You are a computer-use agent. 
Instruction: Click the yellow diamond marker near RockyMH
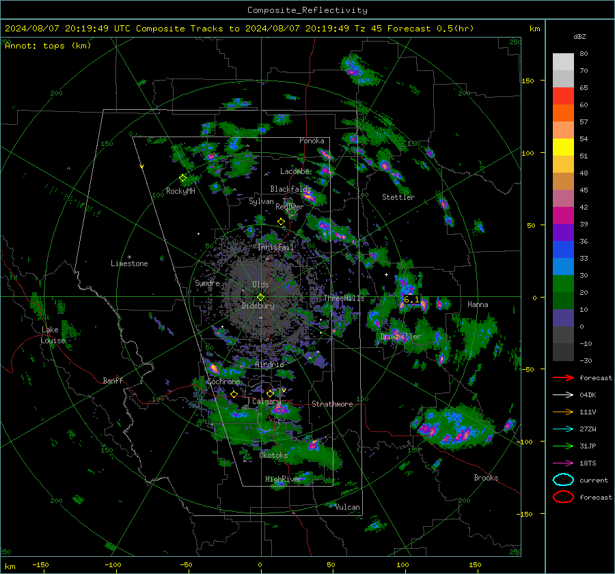click(x=182, y=178)
